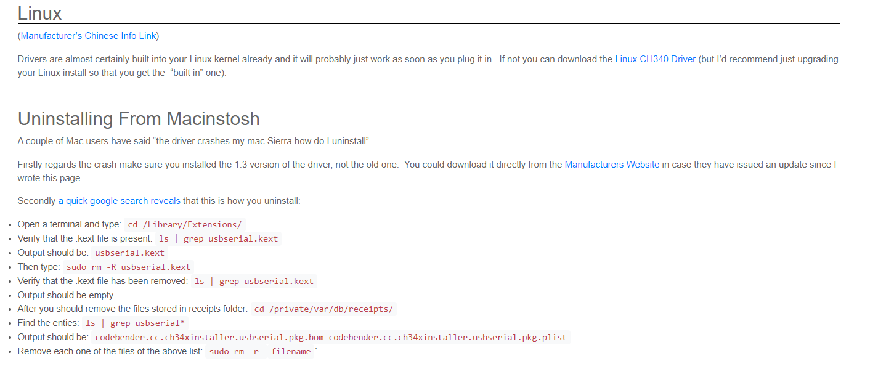Click the 'sudo rm -r filename' command

pos(259,352)
